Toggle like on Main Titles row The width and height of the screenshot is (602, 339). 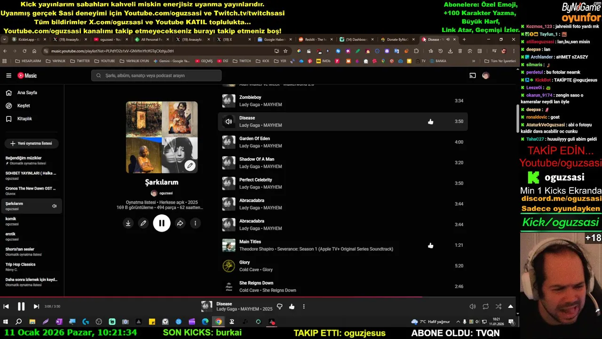430,245
